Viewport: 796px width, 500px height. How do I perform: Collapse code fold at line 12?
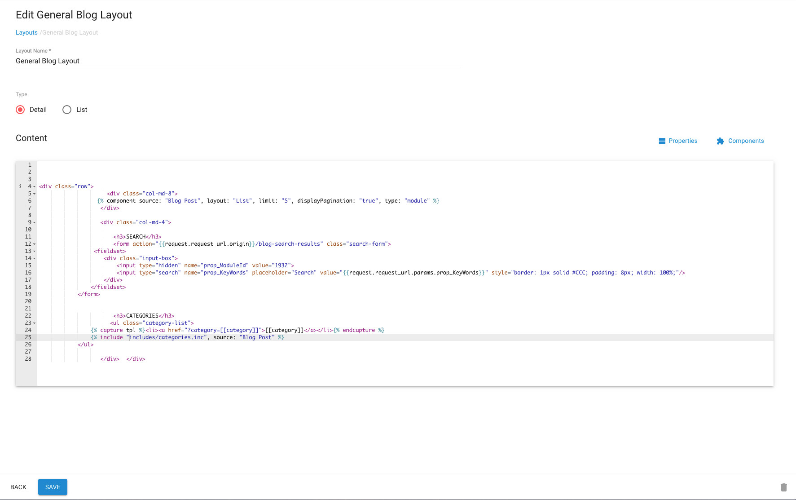35,244
